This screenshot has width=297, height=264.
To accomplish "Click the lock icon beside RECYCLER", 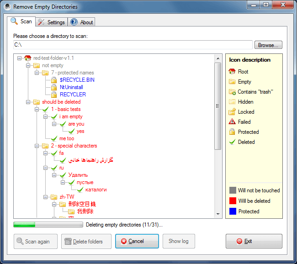I will click(x=54, y=95).
